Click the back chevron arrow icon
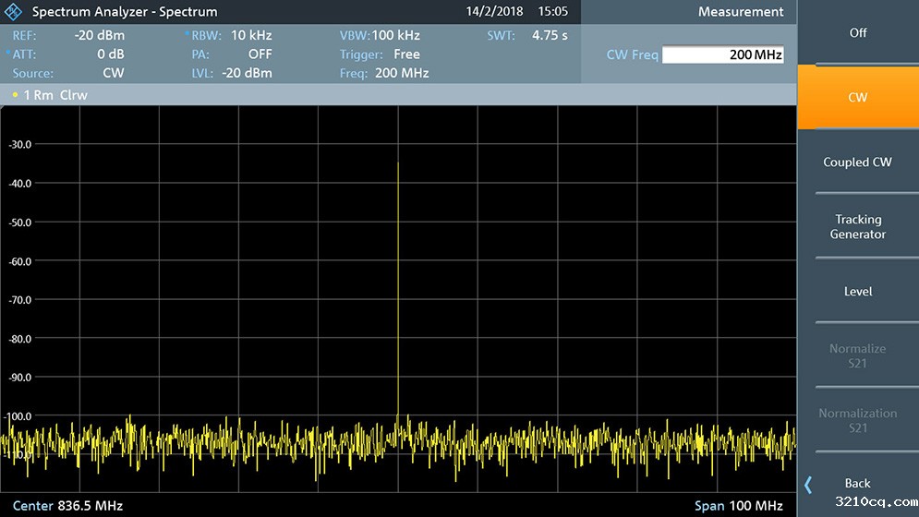The image size is (919, 517). [x=809, y=485]
